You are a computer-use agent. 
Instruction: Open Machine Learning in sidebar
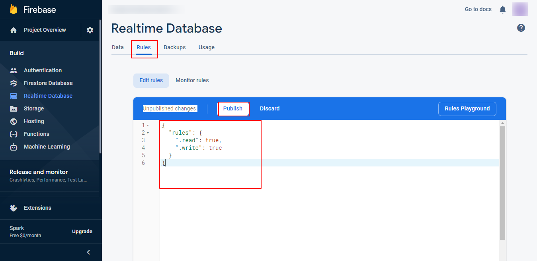click(47, 147)
